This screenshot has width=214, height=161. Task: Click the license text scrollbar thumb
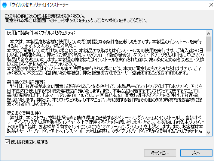coord(208,44)
